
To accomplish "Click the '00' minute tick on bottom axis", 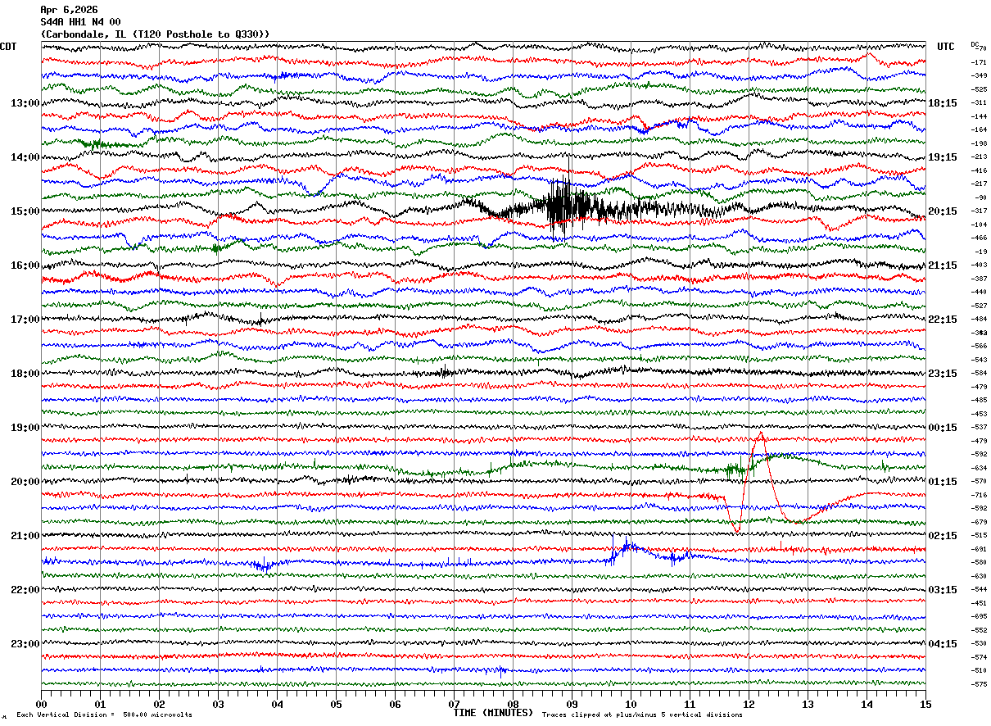I will coord(41,704).
